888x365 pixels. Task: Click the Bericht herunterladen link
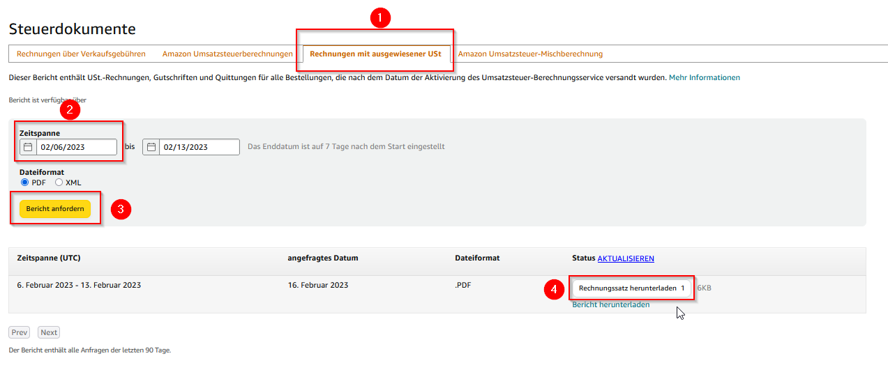[x=610, y=304]
